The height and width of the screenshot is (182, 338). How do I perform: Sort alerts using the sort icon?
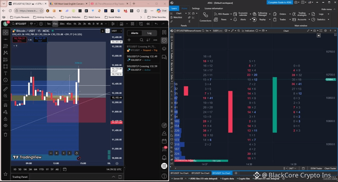[x=148, y=40]
